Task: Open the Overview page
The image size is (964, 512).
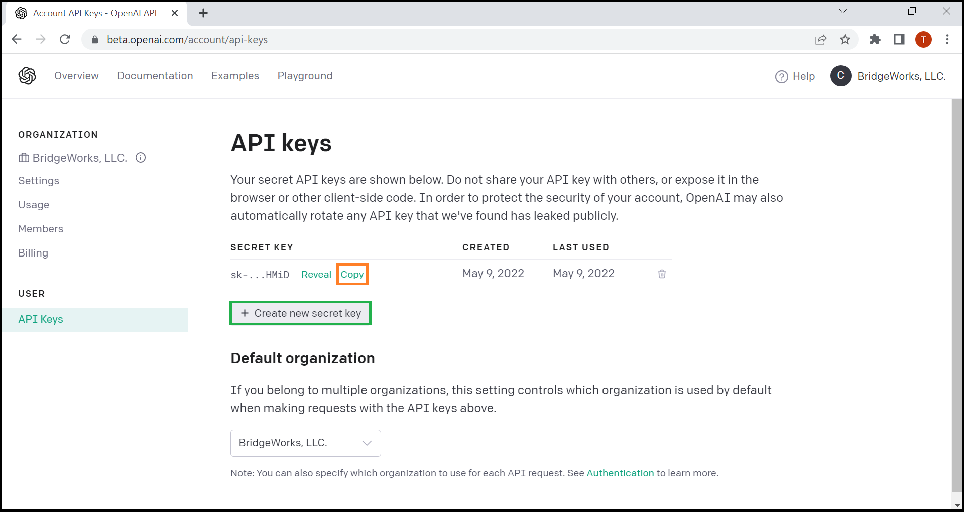Action: 76,76
